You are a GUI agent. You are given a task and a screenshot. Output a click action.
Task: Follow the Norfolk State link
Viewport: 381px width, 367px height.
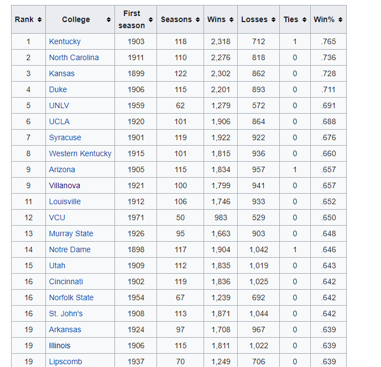(71, 297)
